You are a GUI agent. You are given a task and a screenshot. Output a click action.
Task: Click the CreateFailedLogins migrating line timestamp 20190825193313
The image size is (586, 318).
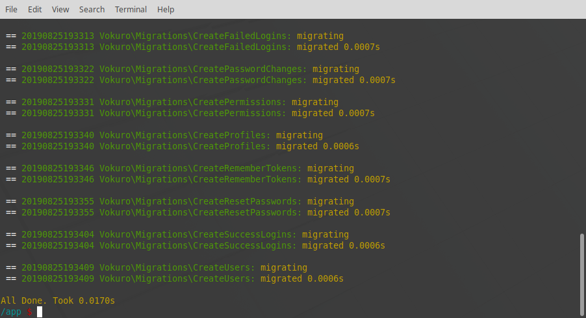pyautogui.click(x=58, y=36)
